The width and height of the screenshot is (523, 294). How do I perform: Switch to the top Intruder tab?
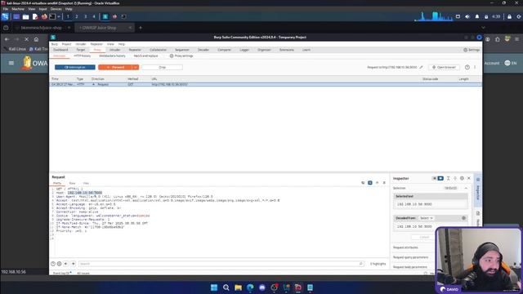114,50
